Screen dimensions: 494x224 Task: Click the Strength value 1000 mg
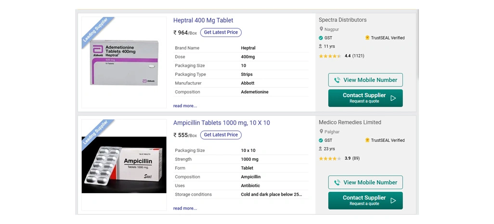249,159
